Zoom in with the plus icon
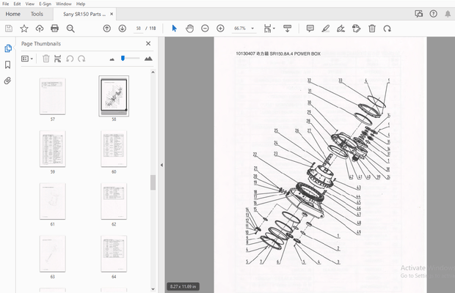 pos(220,29)
